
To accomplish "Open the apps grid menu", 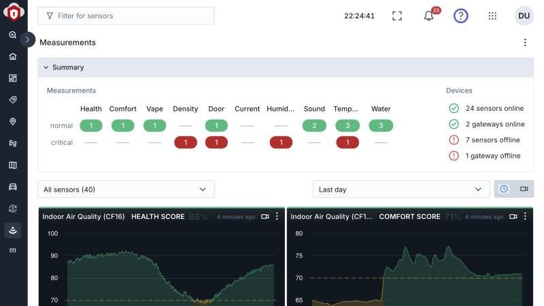I will [x=492, y=16].
